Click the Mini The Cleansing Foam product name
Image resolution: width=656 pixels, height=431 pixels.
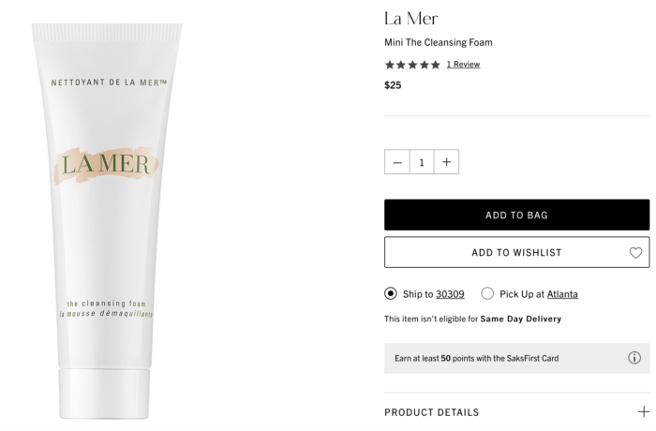pyautogui.click(x=439, y=42)
